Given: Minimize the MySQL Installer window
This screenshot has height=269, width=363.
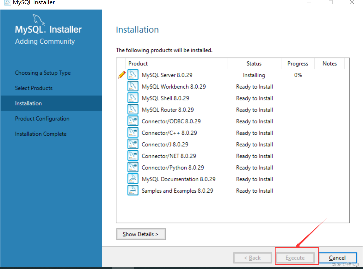Looking at the screenshot, I should (309, 2).
